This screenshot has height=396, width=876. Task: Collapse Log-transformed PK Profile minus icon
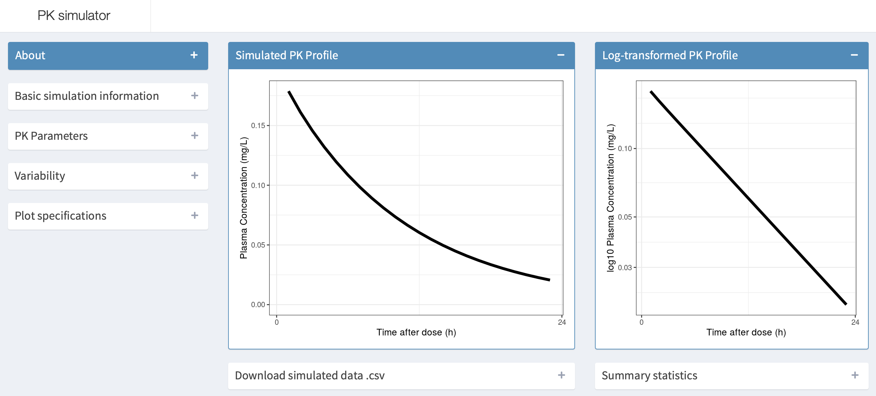(854, 55)
